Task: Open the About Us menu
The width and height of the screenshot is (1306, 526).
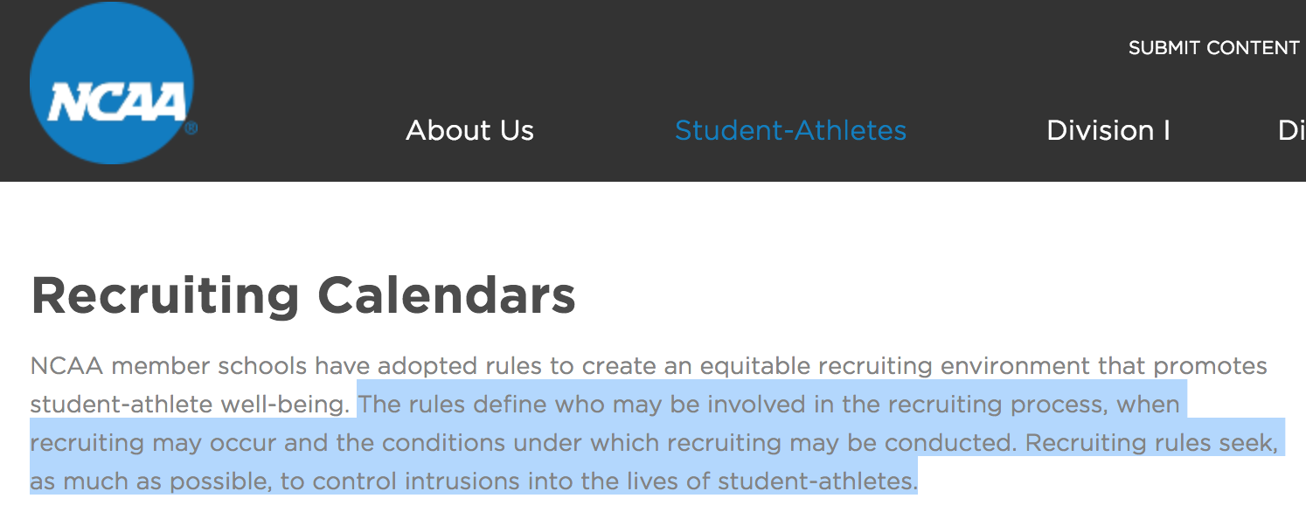Action: (469, 130)
